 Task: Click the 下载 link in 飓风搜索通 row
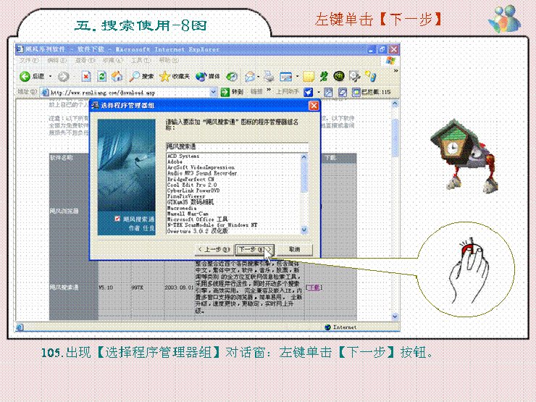(313, 288)
